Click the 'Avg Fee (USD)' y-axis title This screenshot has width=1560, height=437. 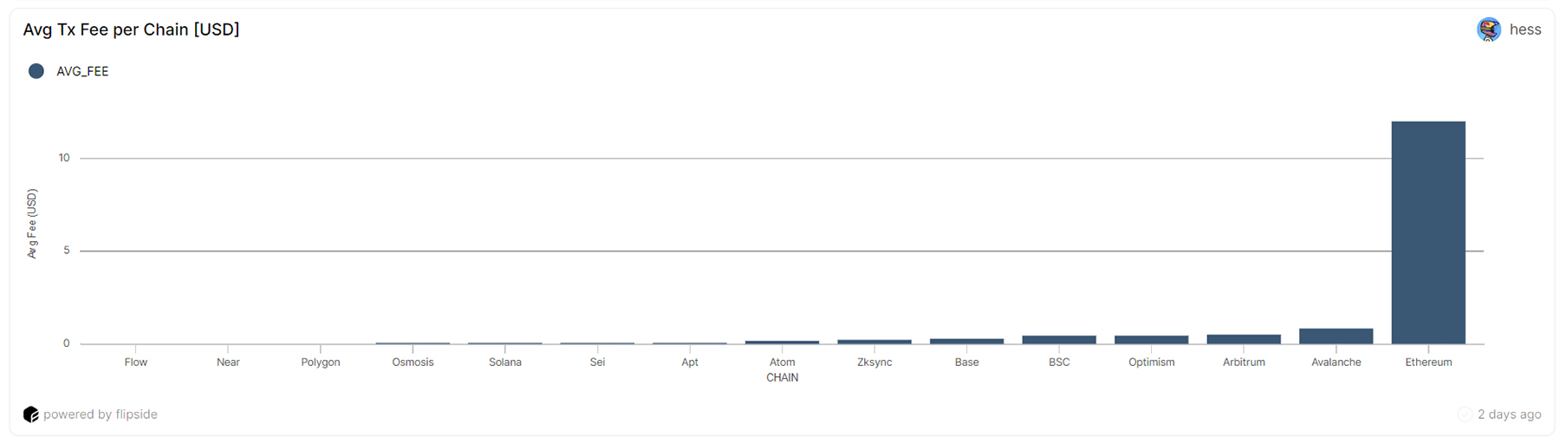[x=32, y=224]
